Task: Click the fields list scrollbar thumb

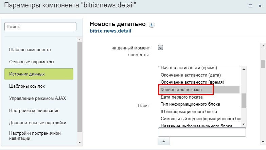Action: 244,101
